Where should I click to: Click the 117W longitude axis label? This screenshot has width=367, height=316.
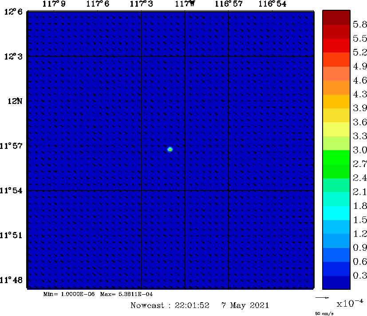pos(185,4)
